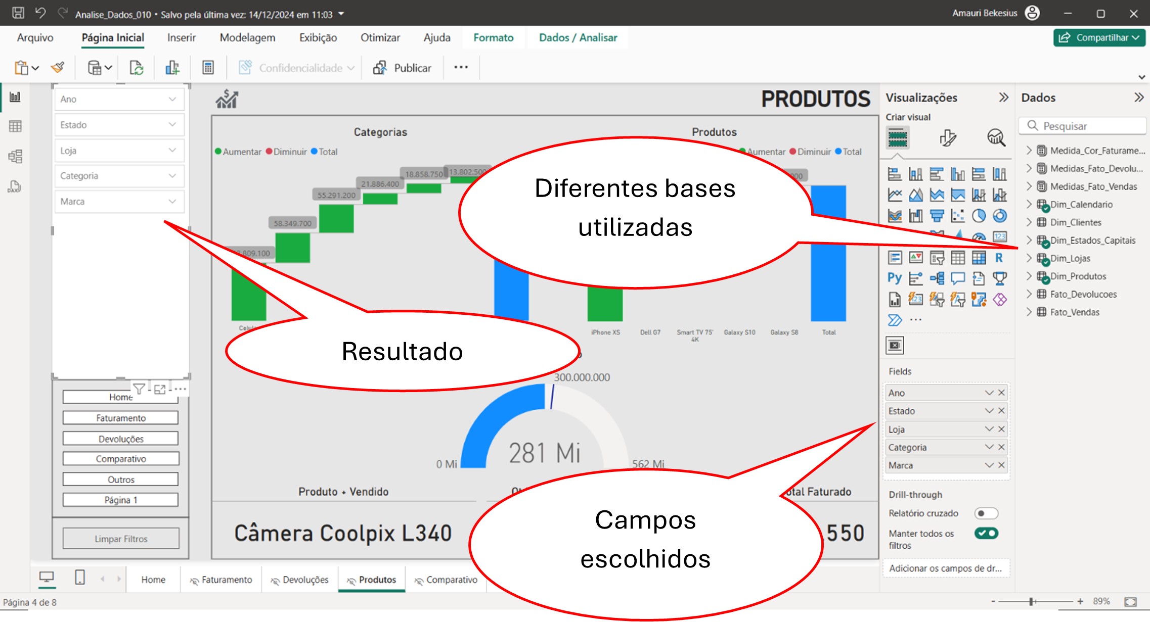Open the Table view in left sidebar
Screen dimensions: 1150x622
15,126
